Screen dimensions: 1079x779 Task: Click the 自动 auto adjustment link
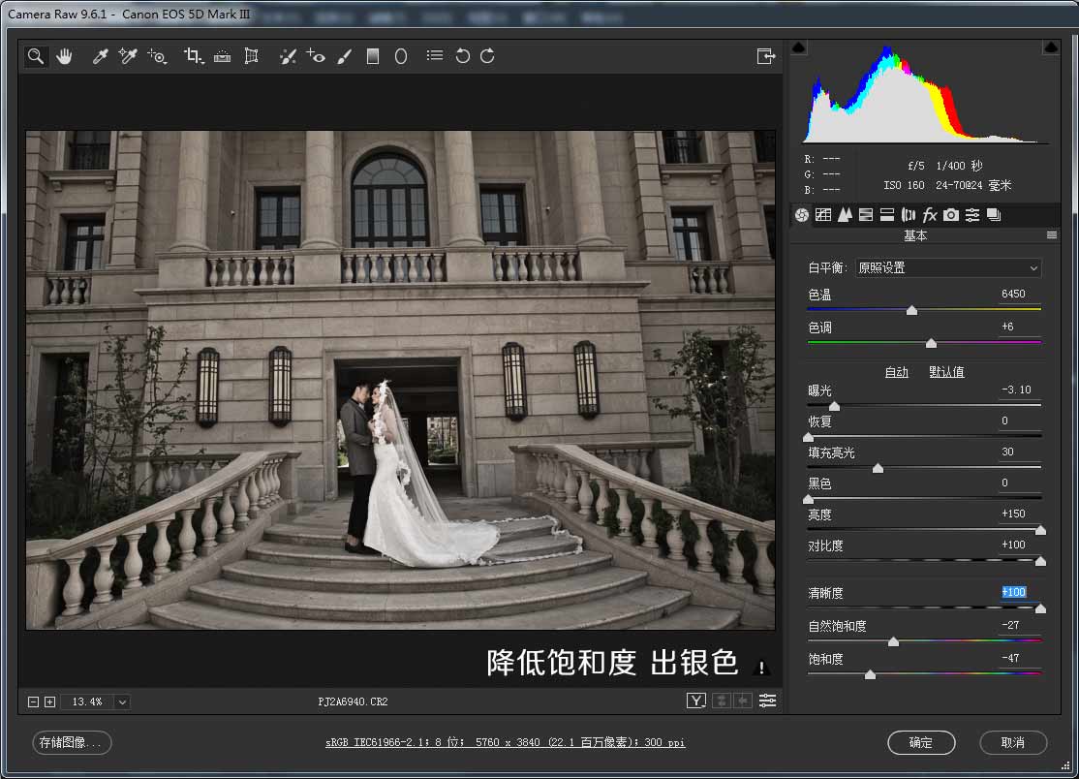click(x=896, y=371)
